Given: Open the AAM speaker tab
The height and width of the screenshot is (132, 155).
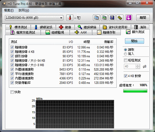Looking at the screenshot, I should pos(81,32).
